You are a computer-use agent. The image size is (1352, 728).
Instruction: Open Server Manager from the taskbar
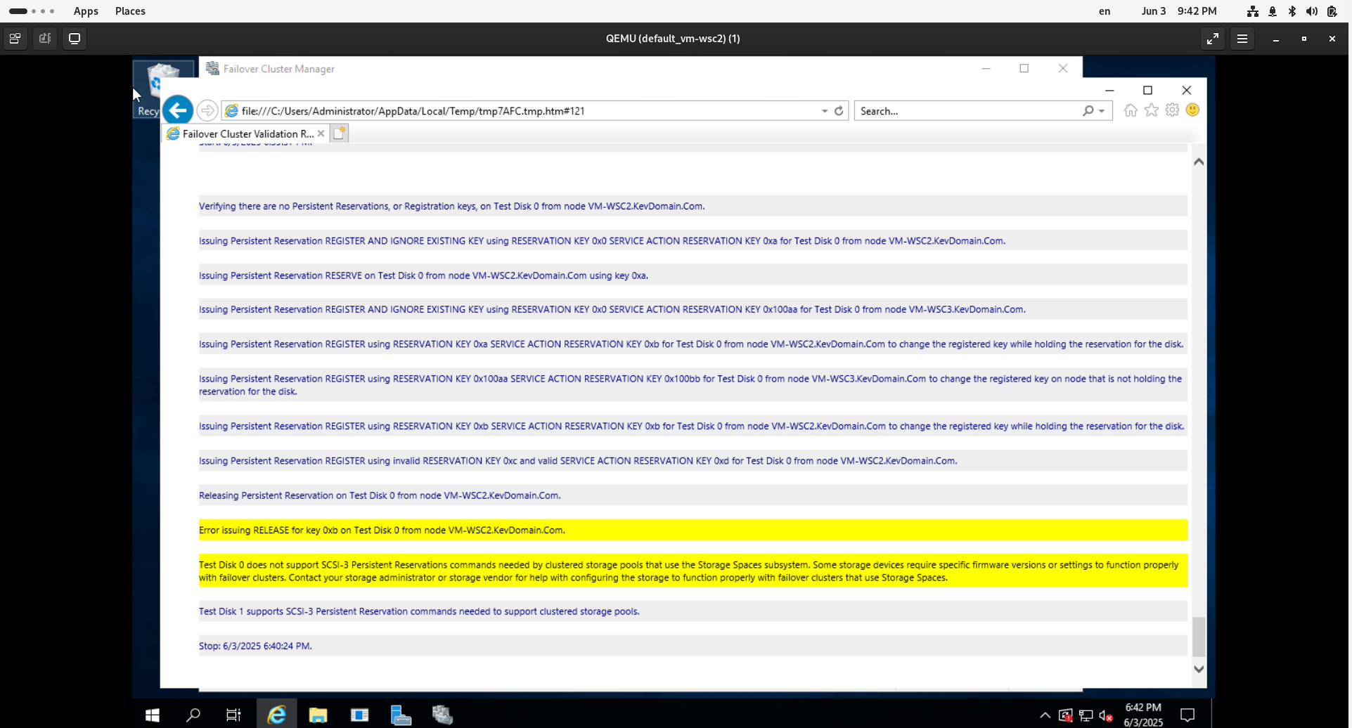(x=401, y=715)
